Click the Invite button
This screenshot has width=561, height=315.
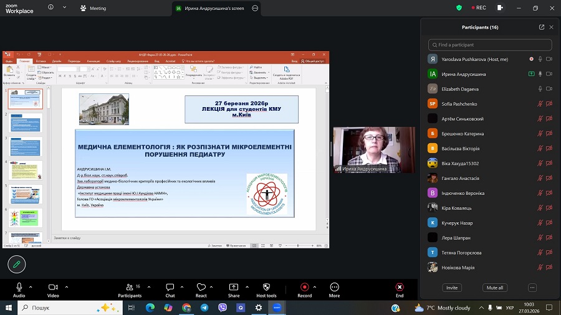coord(452,288)
